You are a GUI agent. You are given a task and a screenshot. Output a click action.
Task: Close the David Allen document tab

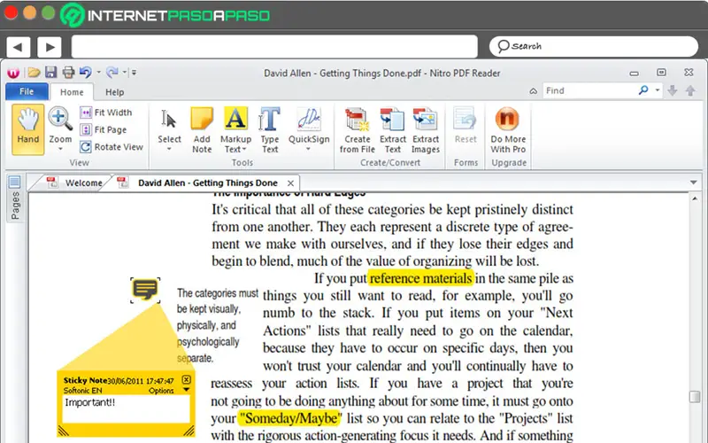coord(291,183)
